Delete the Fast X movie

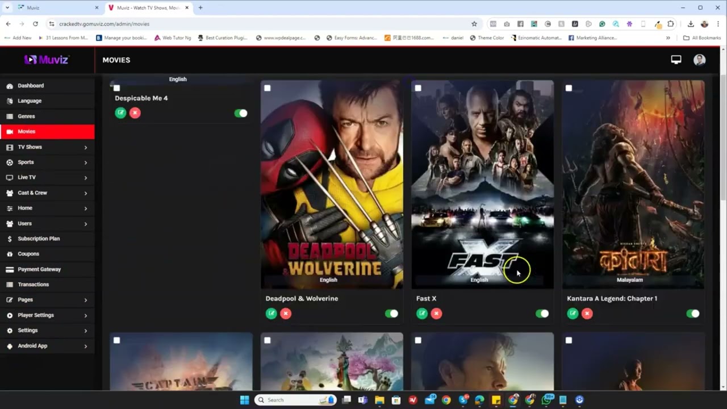(x=436, y=314)
